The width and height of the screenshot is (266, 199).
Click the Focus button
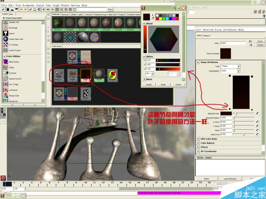260,41
